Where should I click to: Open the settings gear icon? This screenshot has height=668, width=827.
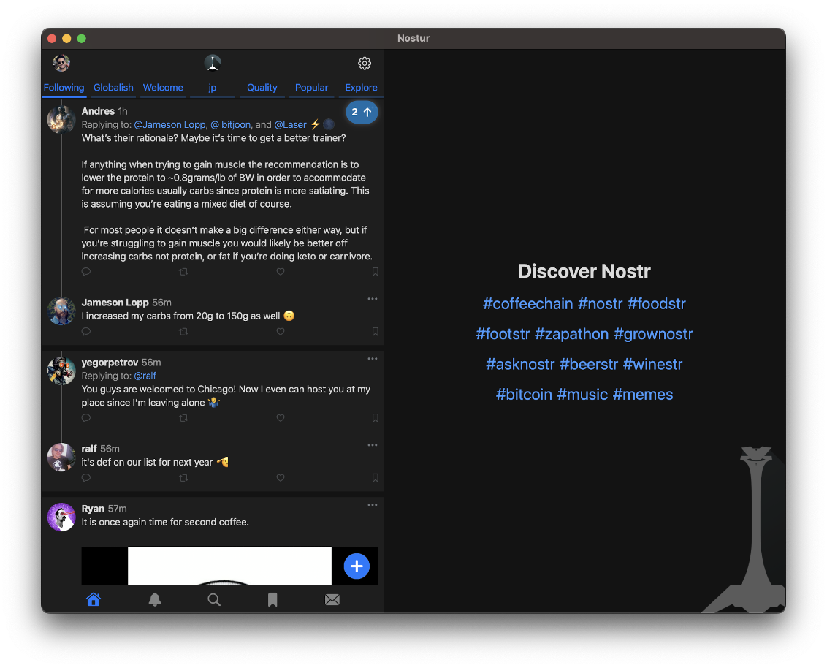pyautogui.click(x=365, y=63)
